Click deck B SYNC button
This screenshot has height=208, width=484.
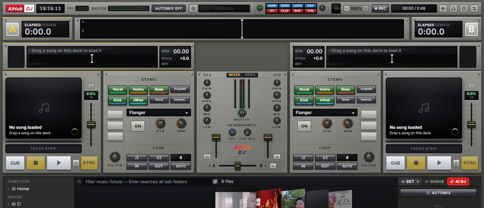(469, 163)
